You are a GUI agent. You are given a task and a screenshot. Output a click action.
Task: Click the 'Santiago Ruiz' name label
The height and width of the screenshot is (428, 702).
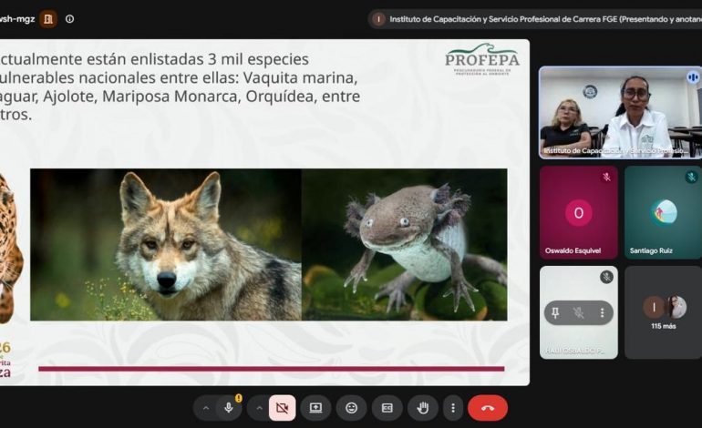coord(651,251)
